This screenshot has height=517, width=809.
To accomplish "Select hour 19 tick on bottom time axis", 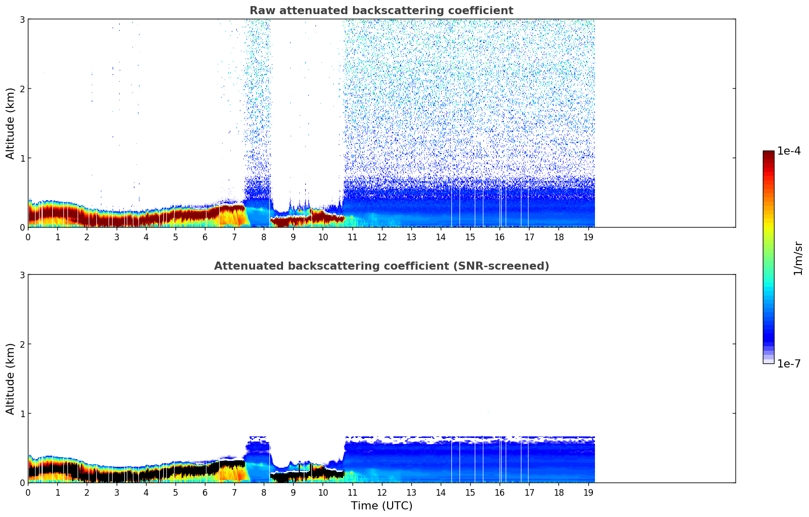I will (x=588, y=493).
